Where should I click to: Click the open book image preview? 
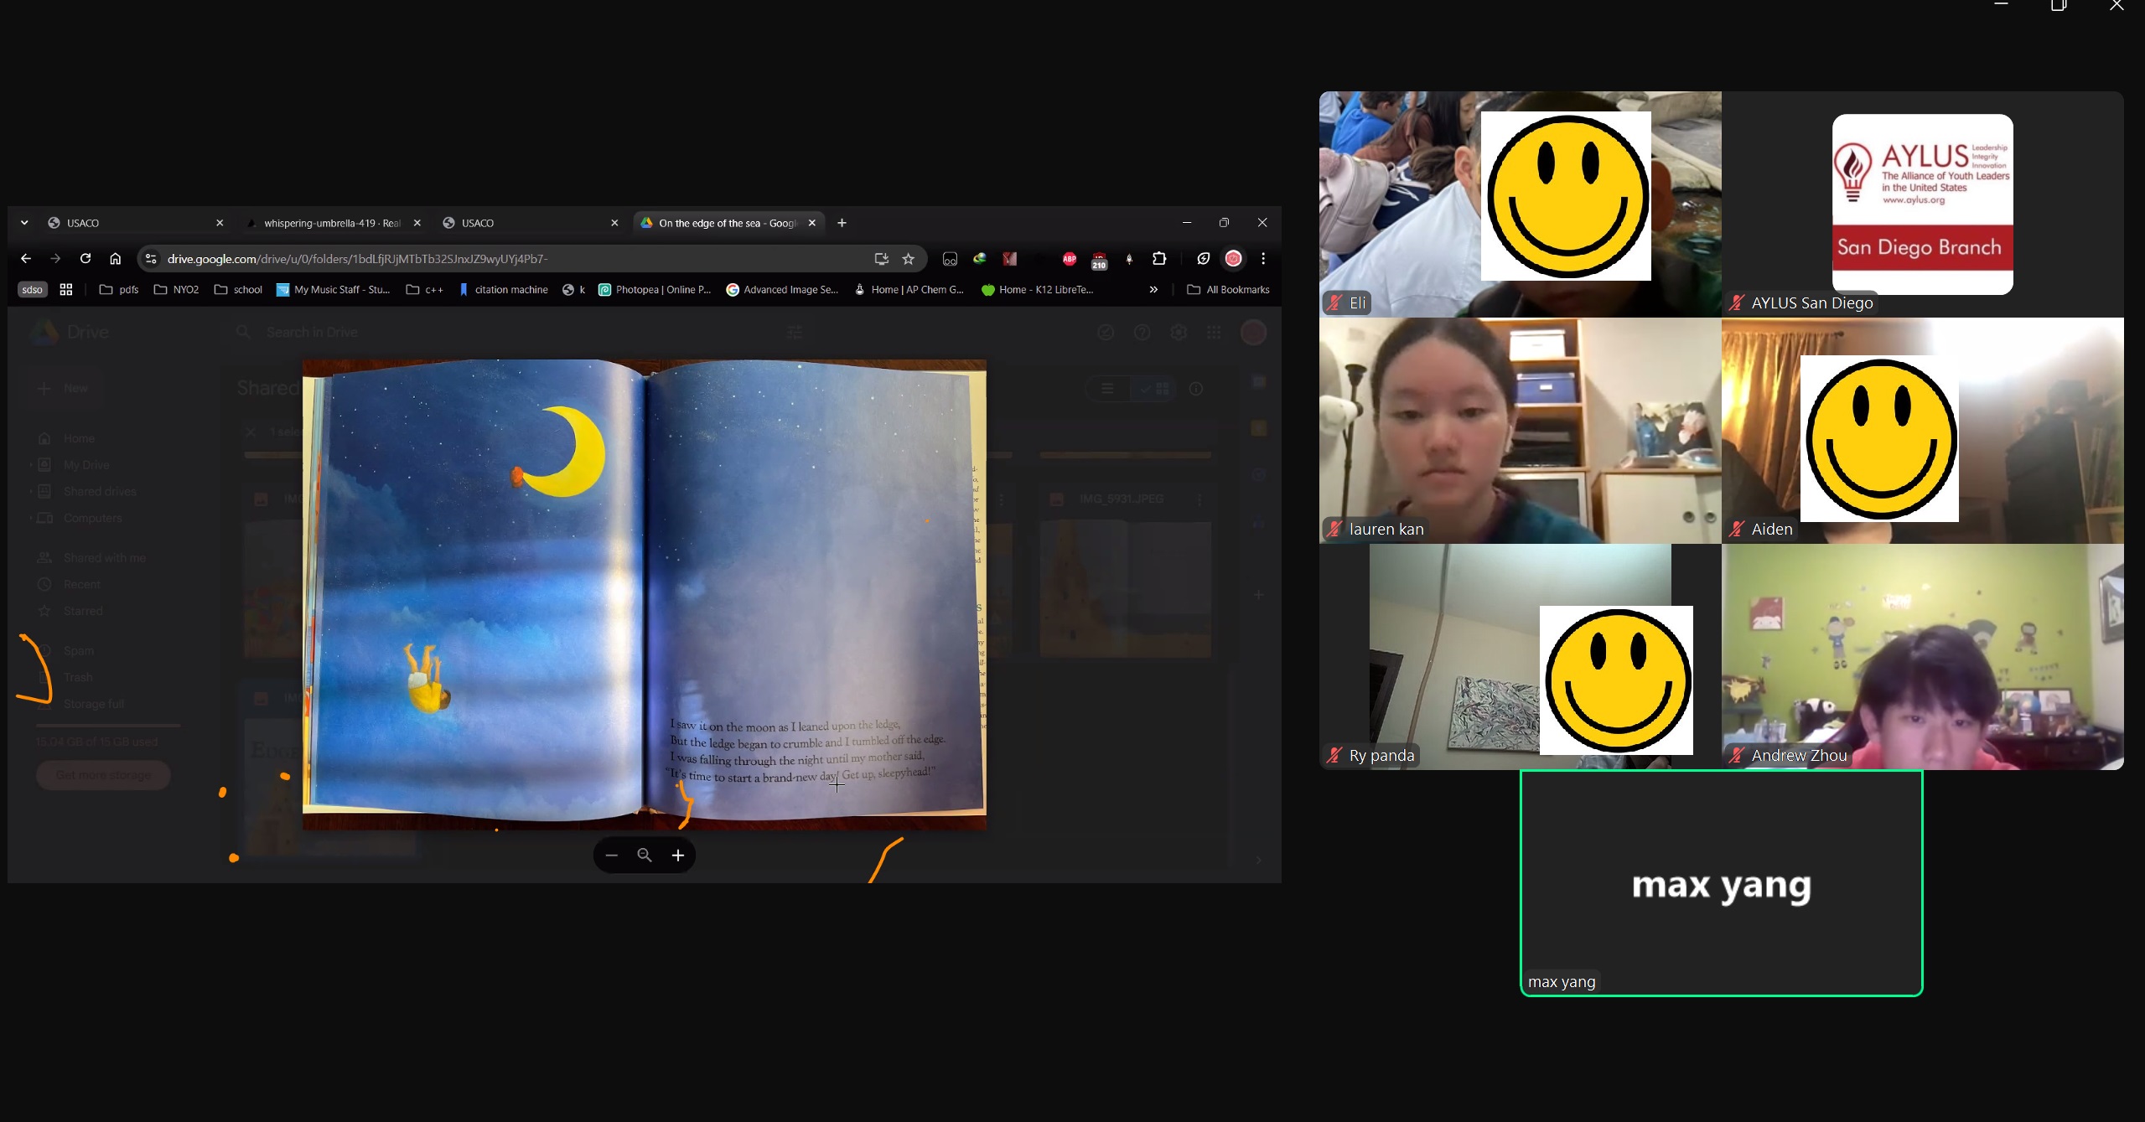[644, 594]
